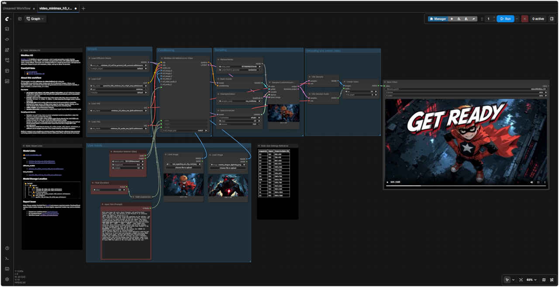The image size is (559, 287).
Task: Open the ComfyUI logo menu
Action: click(x=7, y=19)
